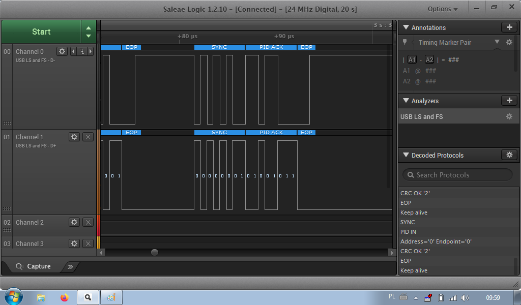
Task: Click SYNC label on Channel 1
Action: (x=219, y=133)
